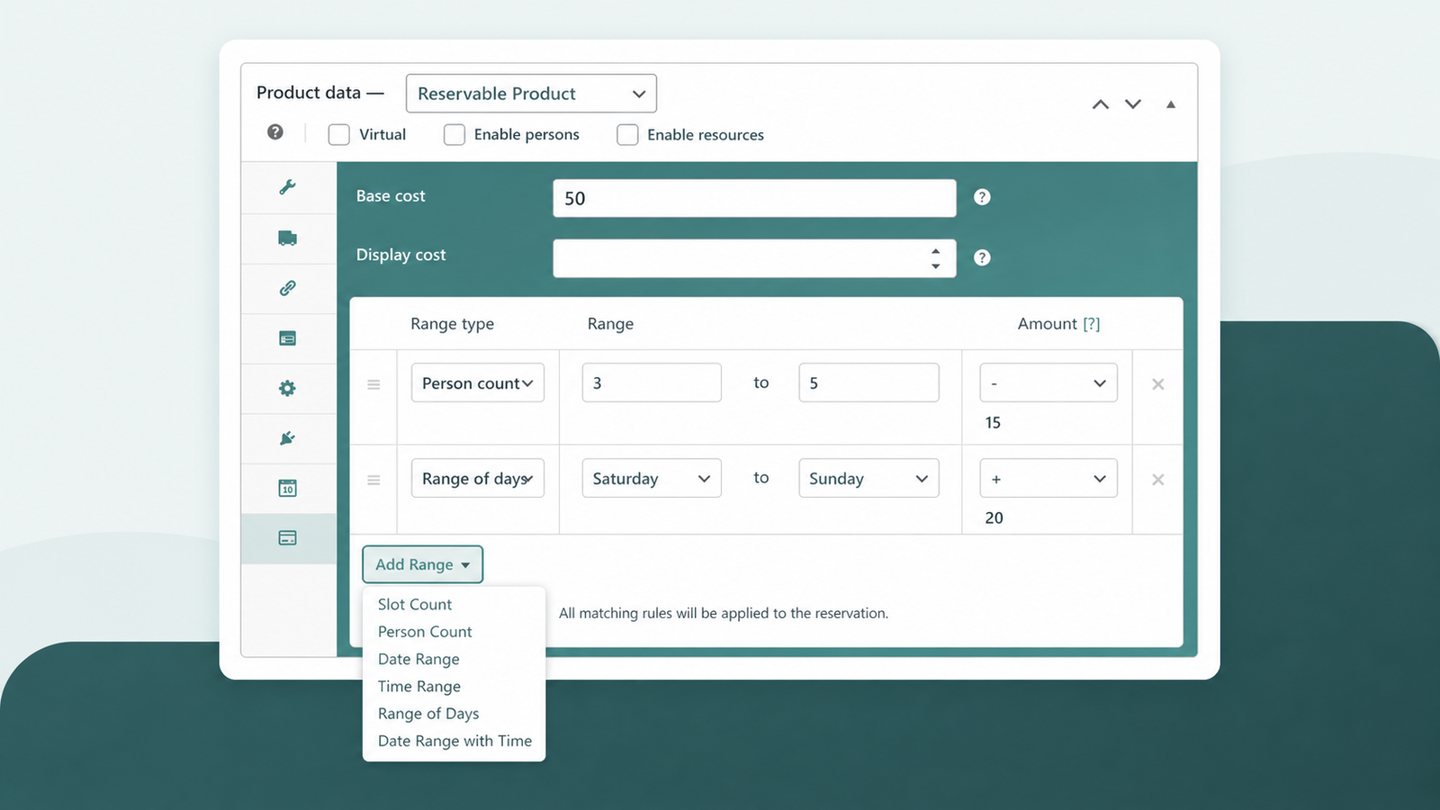This screenshot has width=1440, height=810.
Task: Increase Display cost with up stepper
Action: point(936,251)
